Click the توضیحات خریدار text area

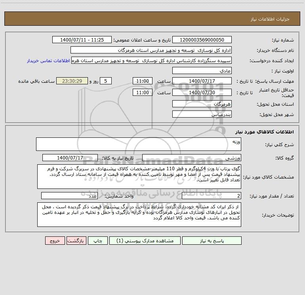coord(139,215)
